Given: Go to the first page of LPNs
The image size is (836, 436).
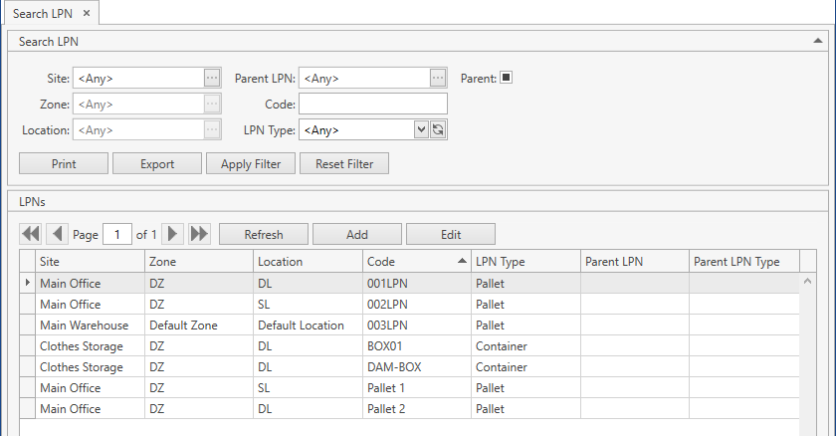Looking at the screenshot, I should tap(30, 234).
